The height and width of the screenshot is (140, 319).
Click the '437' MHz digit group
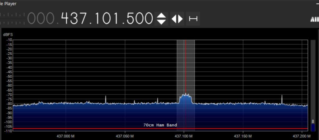click(75, 19)
